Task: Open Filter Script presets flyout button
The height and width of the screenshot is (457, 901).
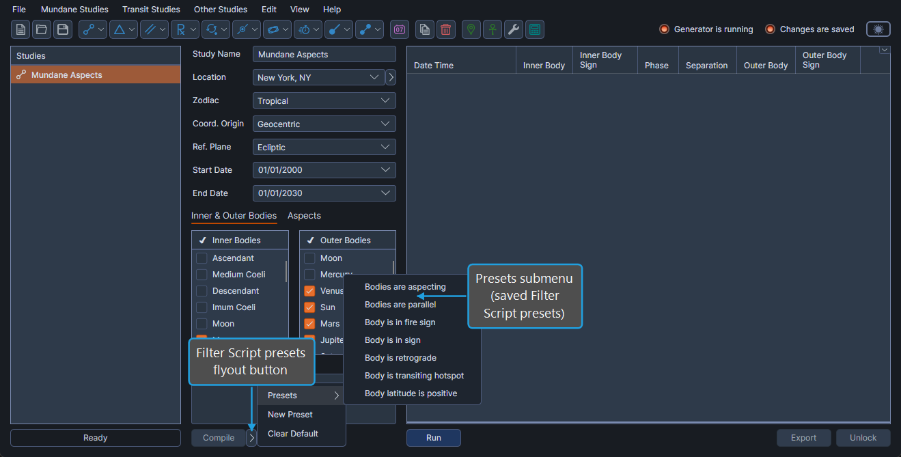Action: pyautogui.click(x=251, y=438)
